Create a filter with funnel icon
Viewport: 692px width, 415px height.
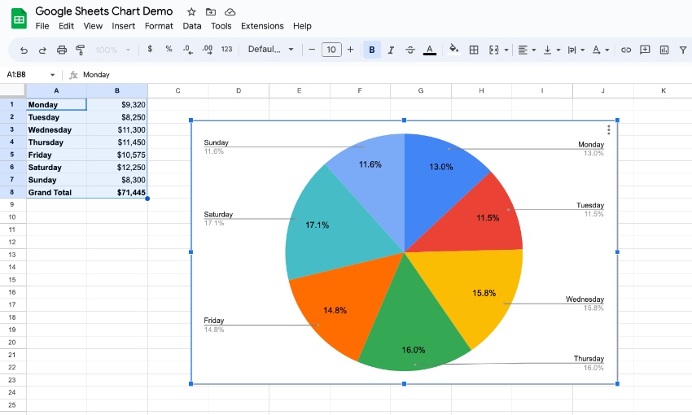(683, 50)
